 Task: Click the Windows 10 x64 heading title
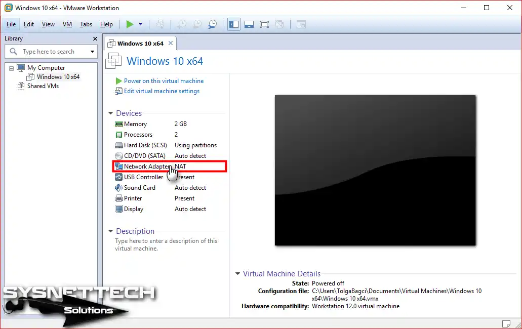[165, 61]
